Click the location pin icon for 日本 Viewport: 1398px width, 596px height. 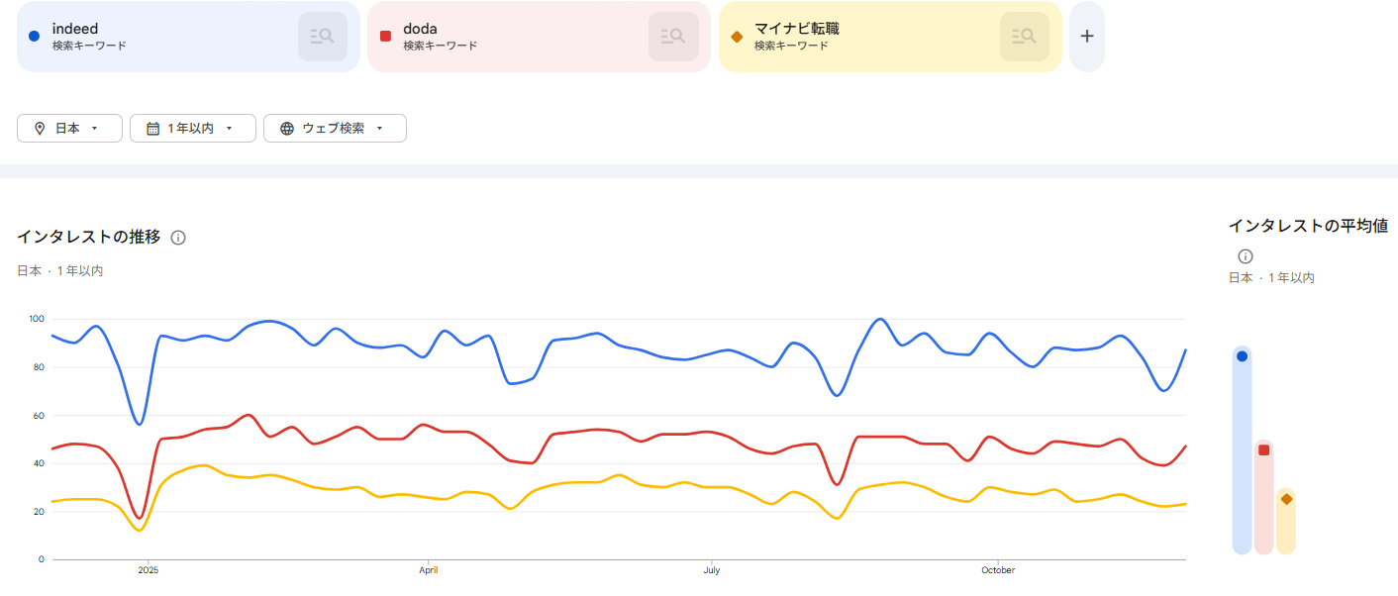40,129
